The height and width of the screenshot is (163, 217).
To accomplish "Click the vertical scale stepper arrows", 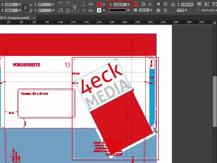I will tap(2, 10).
